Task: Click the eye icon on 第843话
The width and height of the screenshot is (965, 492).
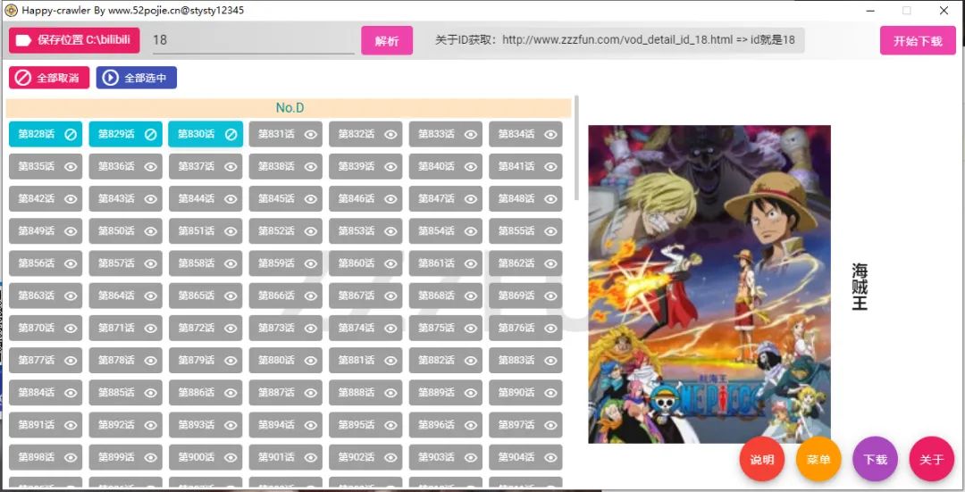Action: (151, 198)
